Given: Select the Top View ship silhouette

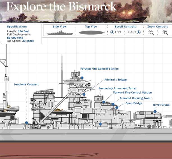Looking at the screenshot, I should point(91,33).
